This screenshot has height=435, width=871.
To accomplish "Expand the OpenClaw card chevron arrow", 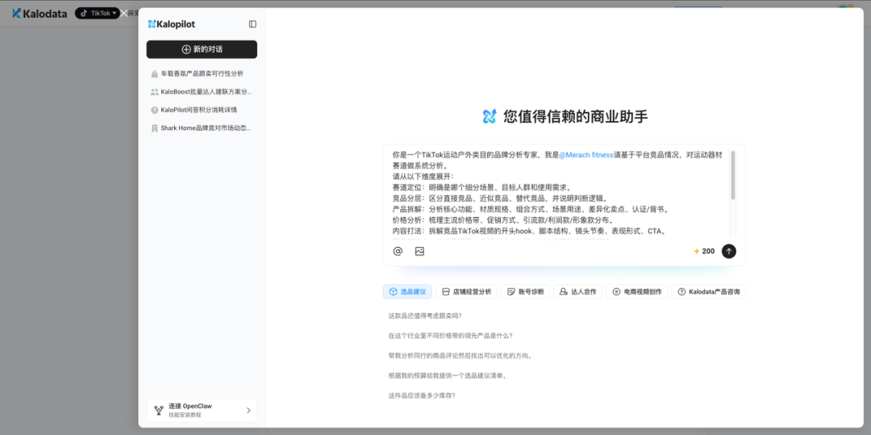I will click(248, 411).
